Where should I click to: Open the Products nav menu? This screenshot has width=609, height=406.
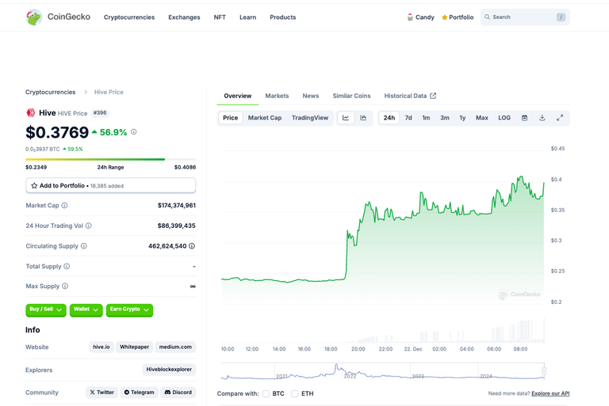click(x=283, y=17)
